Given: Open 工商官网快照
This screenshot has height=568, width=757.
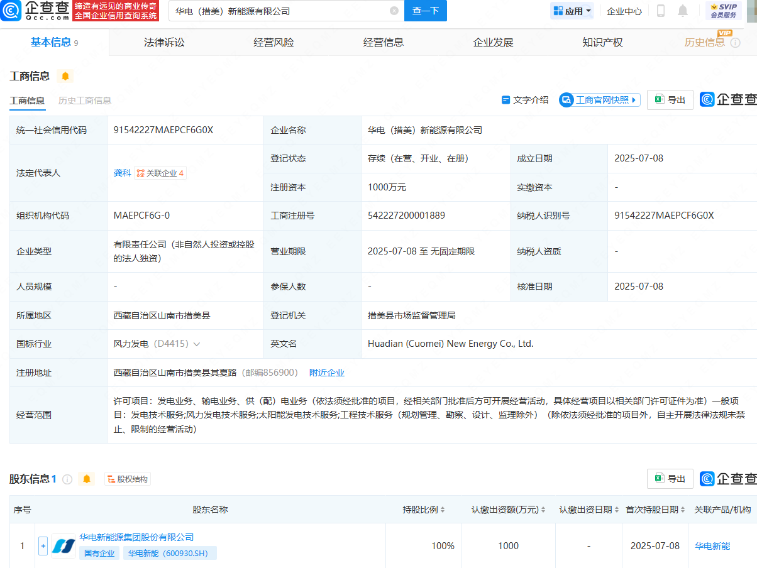Looking at the screenshot, I should click(x=600, y=100).
